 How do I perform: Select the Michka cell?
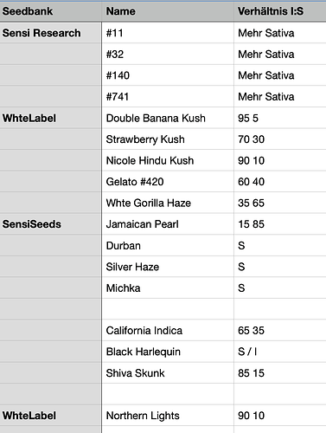pyautogui.click(x=168, y=288)
